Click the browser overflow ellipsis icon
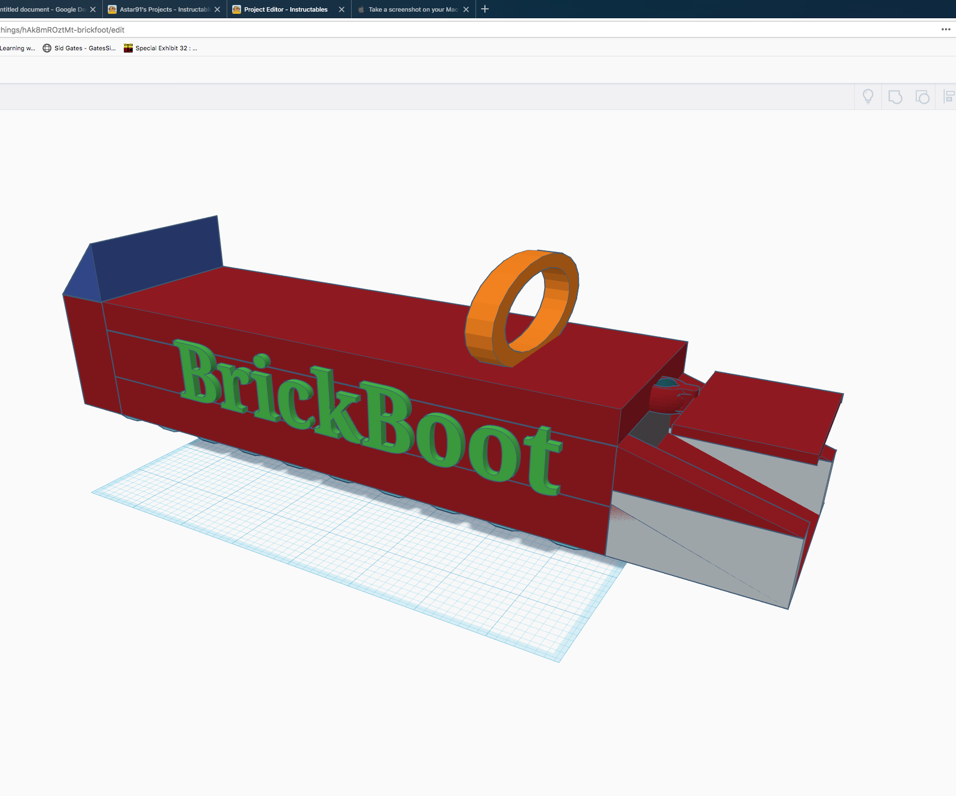Image resolution: width=956 pixels, height=796 pixels. 945,29
